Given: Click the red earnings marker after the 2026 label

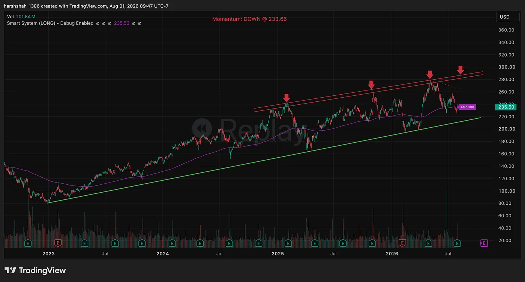Looking at the screenshot, I should (x=402, y=243).
